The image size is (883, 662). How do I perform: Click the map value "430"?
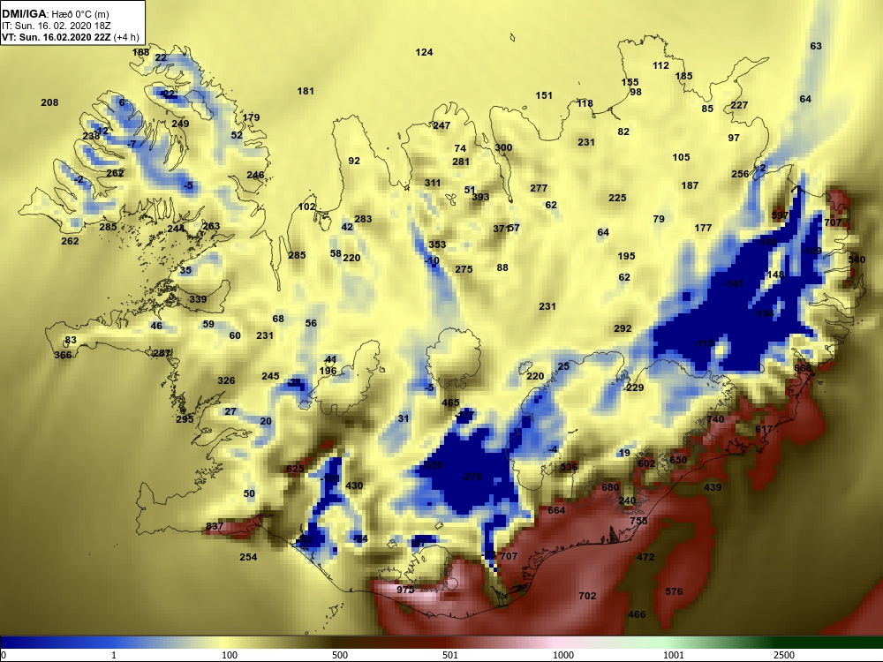[x=354, y=485]
